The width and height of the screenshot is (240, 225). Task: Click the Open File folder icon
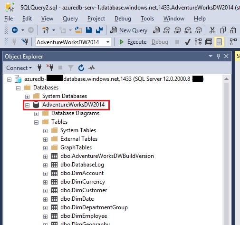click(x=78, y=30)
